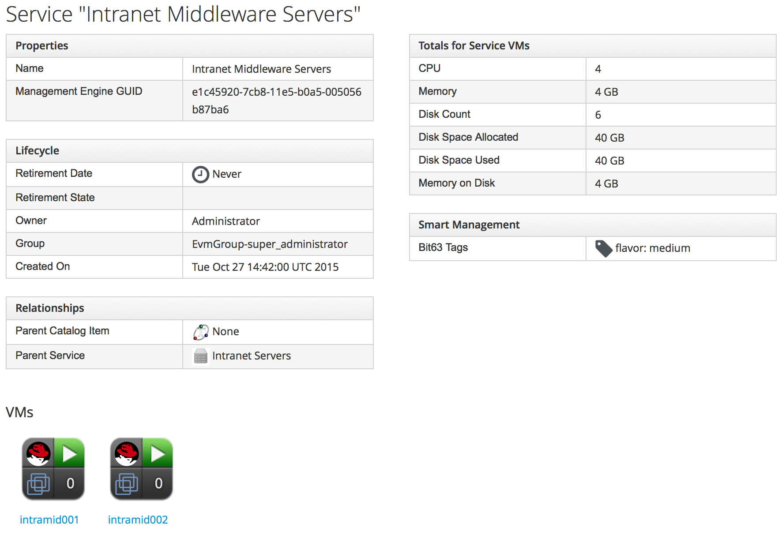
Task: Open the intramid002 VM link
Action: pyautogui.click(x=138, y=520)
